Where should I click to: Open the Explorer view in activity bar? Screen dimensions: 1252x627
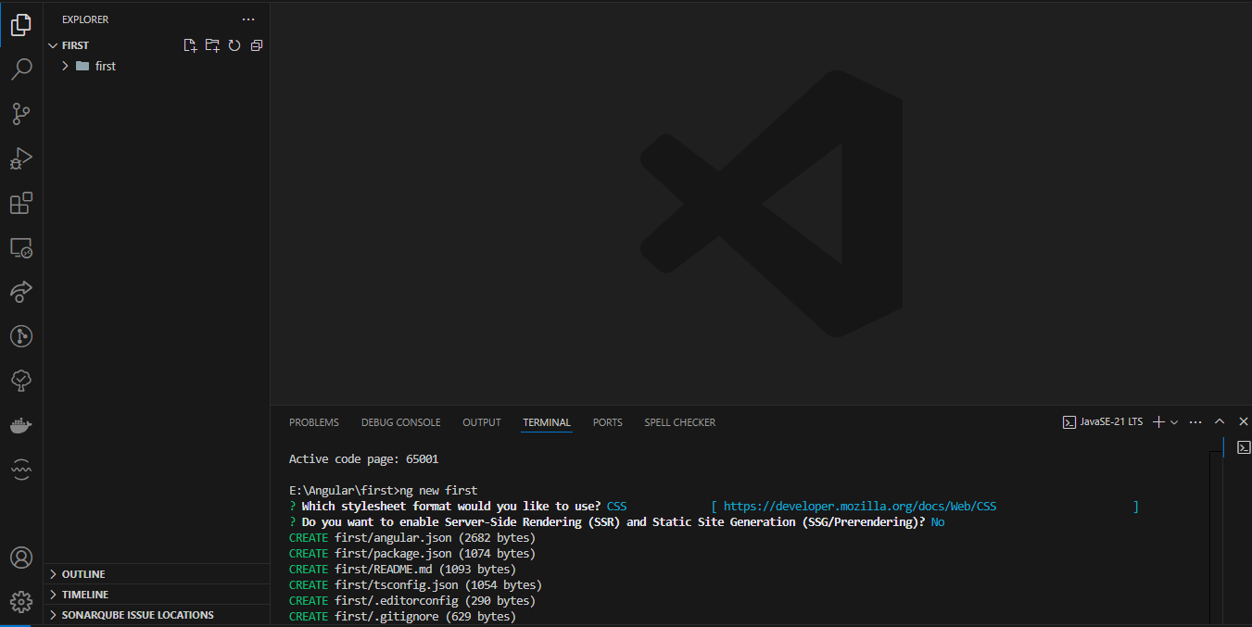coord(21,25)
